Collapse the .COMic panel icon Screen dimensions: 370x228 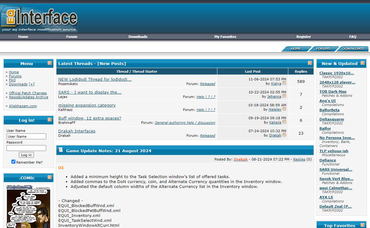(50, 177)
